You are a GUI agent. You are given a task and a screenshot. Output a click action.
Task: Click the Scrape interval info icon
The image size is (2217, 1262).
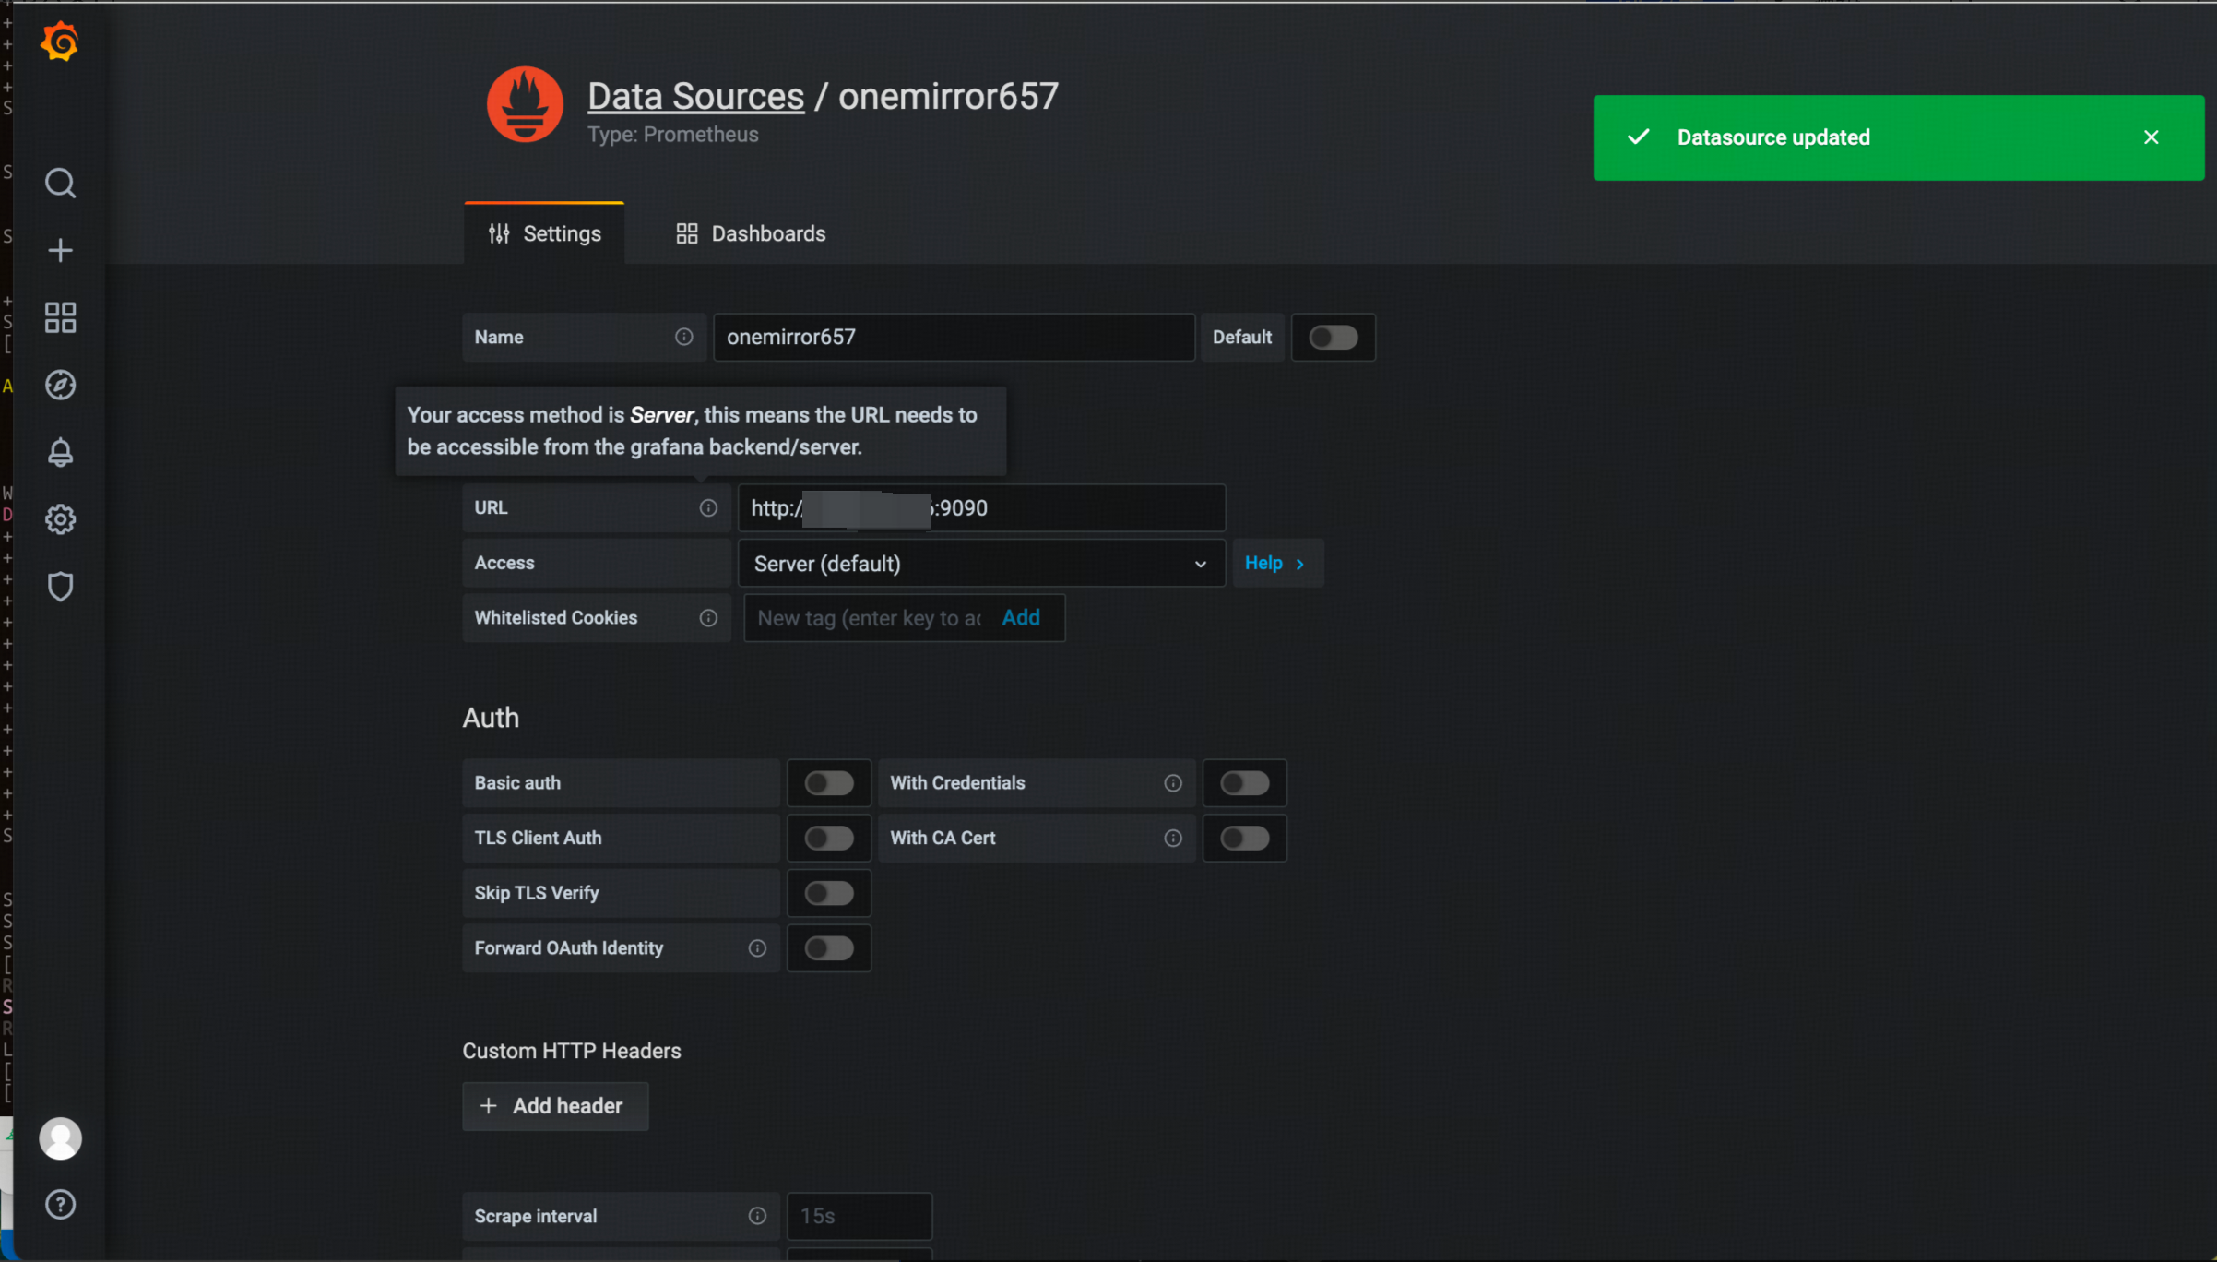coord(757,1216)
